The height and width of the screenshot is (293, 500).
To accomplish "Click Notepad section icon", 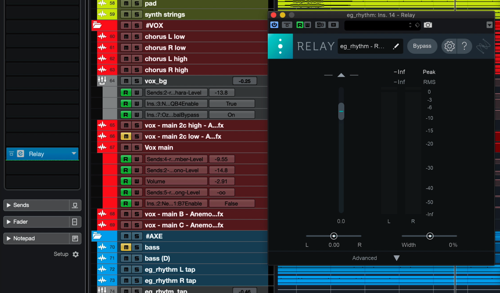I will [75, 238].
